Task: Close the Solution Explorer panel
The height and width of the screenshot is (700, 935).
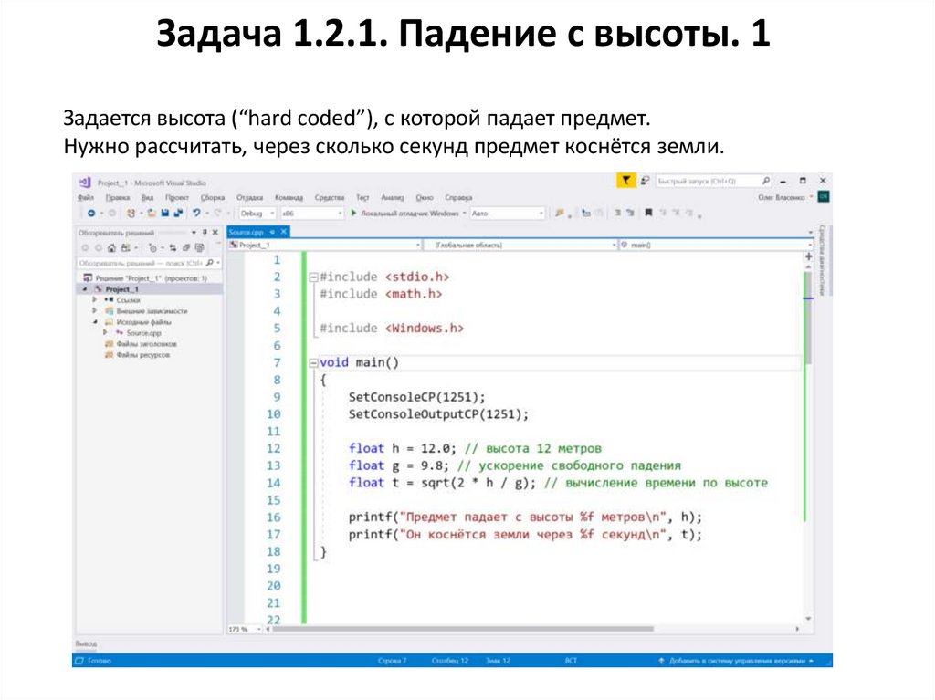Action: tap(215, 232)
